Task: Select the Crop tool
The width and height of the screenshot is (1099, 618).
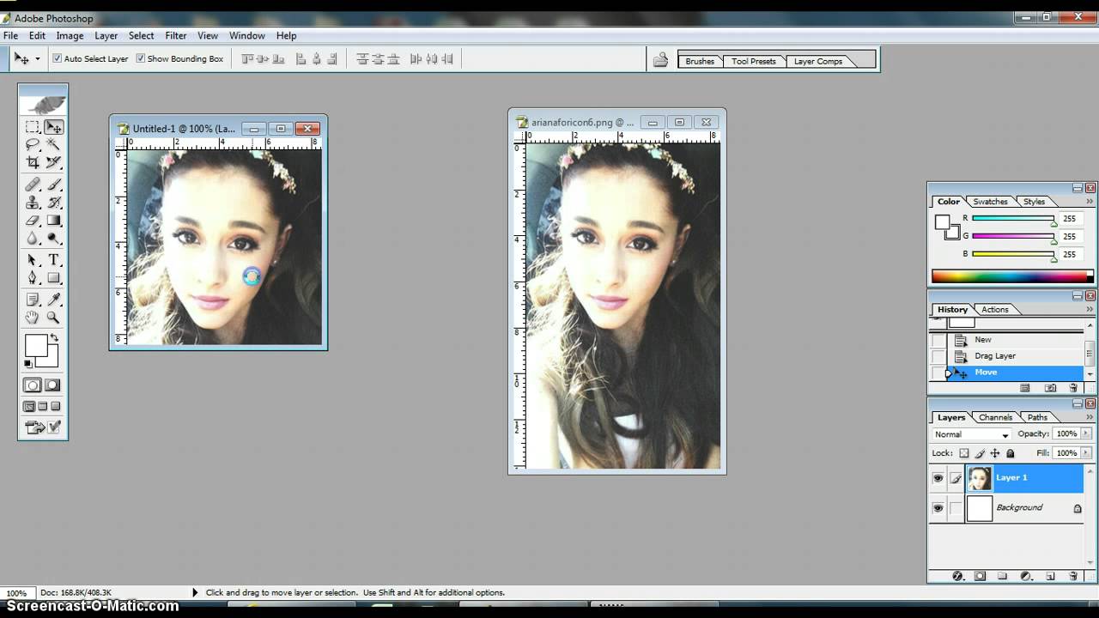Action: tap(32, 162)
